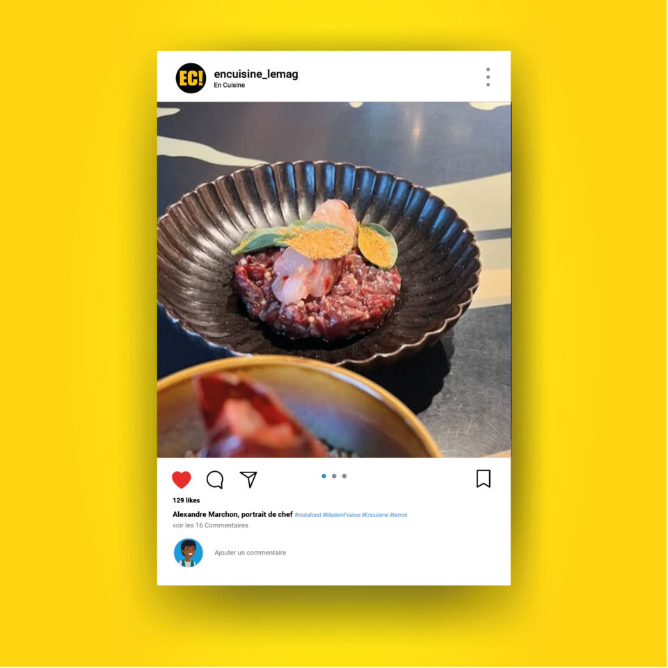The width and height of the screenshot is (668, 668).
Task: Click the commenter avatar icon
Action: pos(189,552)
